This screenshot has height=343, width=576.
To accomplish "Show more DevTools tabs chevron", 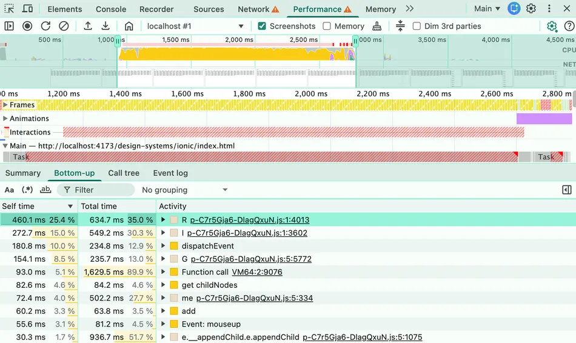I will click(410, 8).
